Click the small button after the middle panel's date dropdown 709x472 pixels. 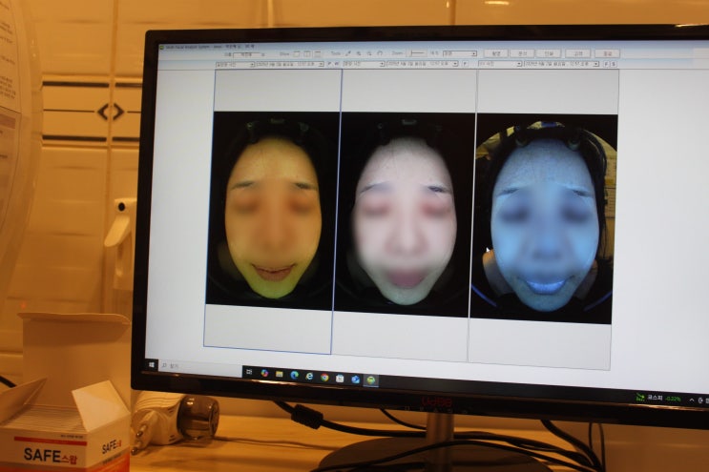pos(466,64)
